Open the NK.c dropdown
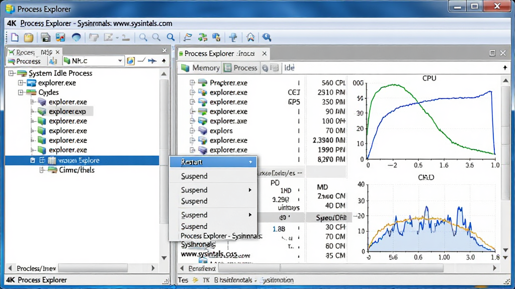 pos(120,61)
